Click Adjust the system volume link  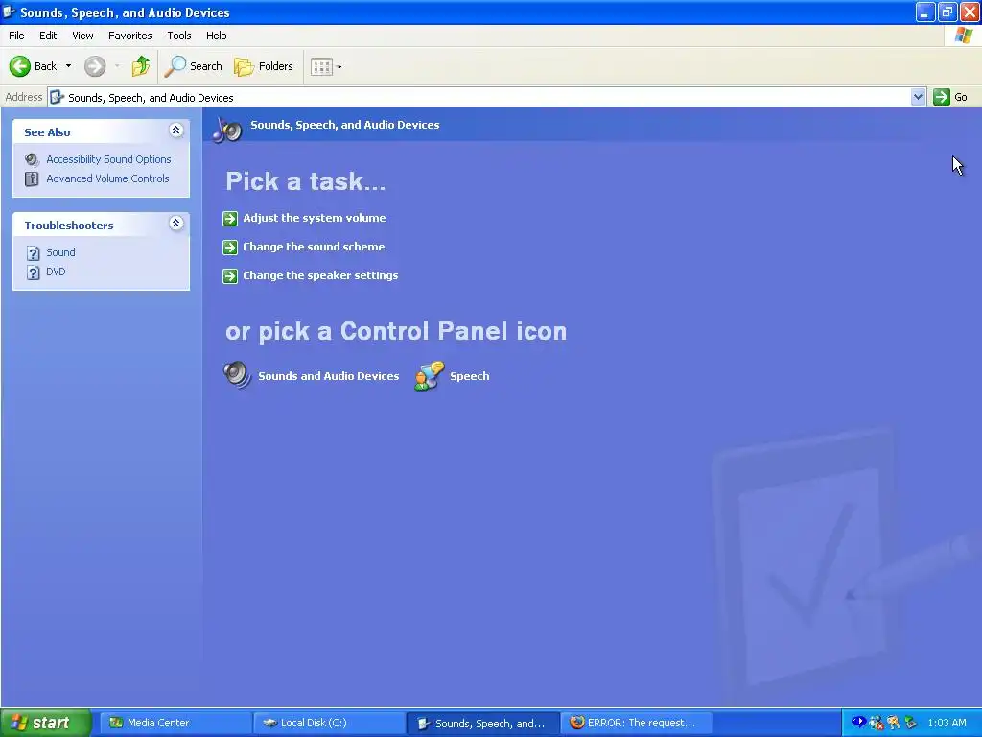pyautogui.click(x=315, y=218)
